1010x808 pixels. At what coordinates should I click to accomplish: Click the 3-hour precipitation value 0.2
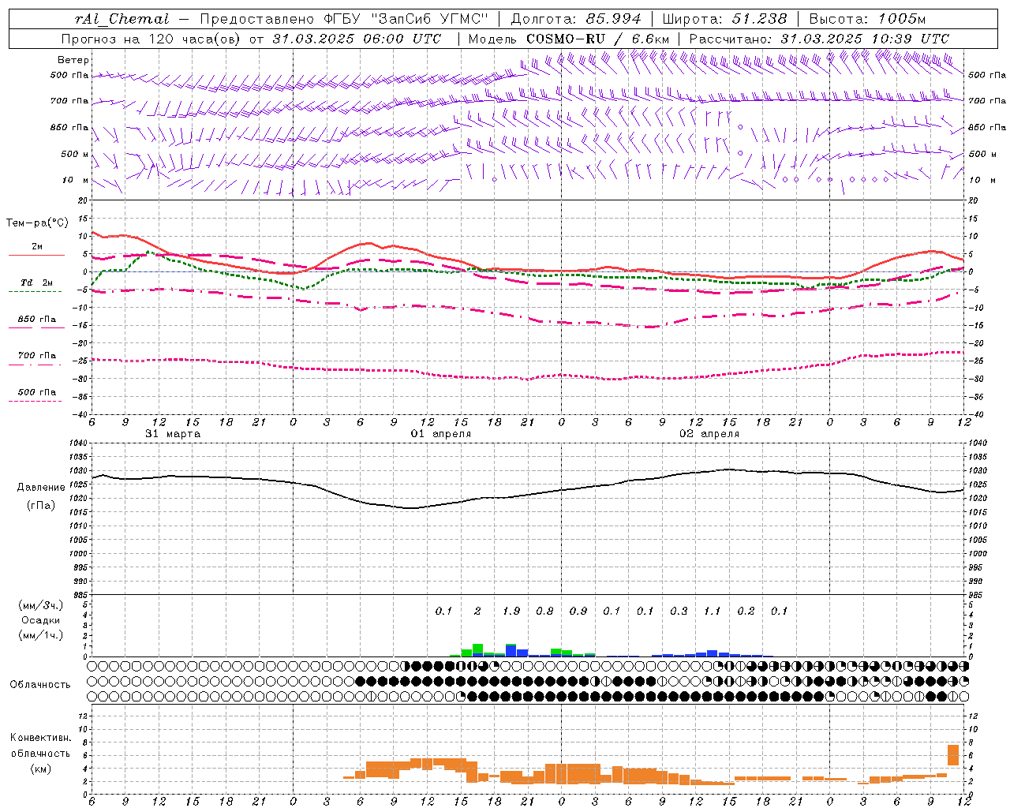[746, 611]
